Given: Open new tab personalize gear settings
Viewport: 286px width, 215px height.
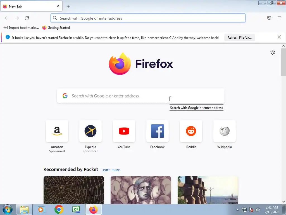Looking at the screenshot, I should tap(273, 52).
